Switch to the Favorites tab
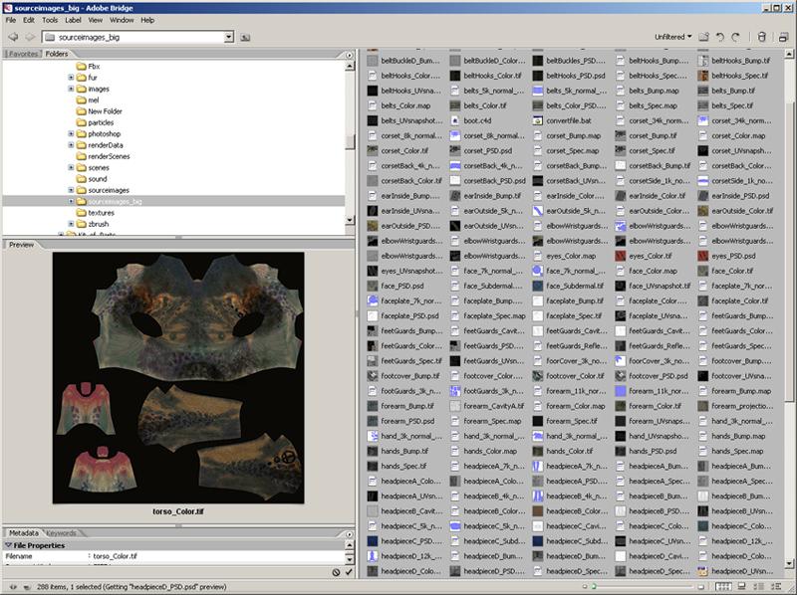797x595 pixels. click(x=23, y=54)
